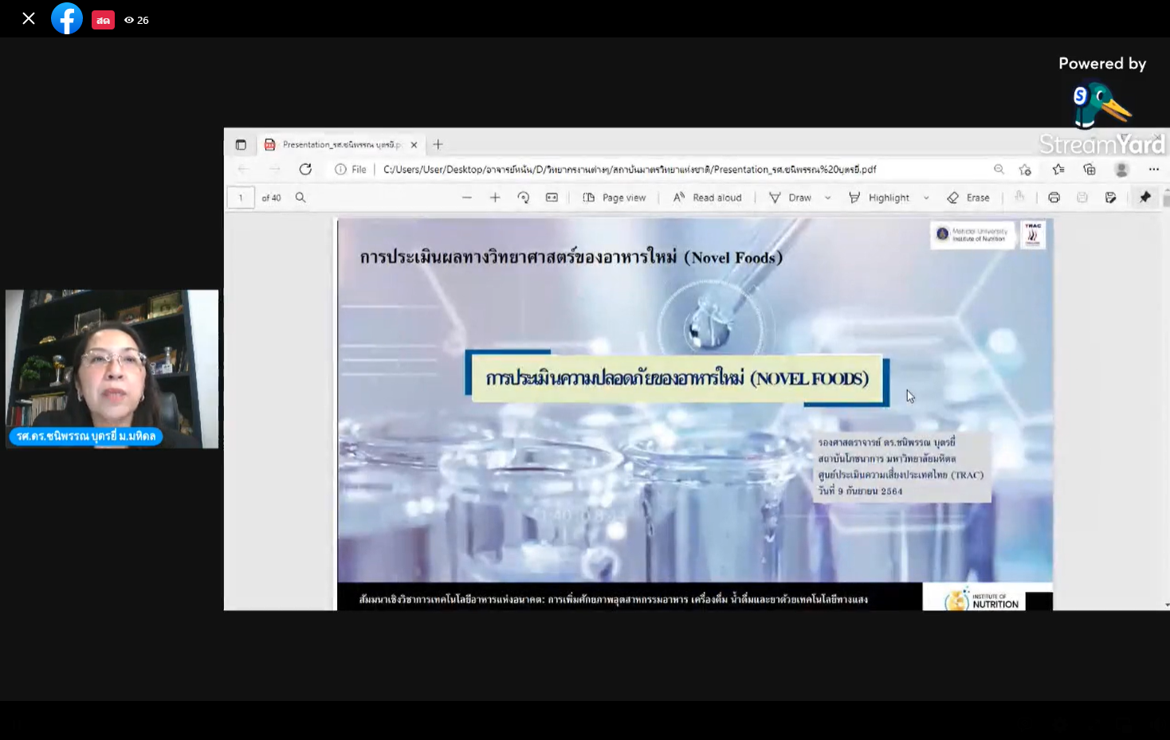Refresh the PDF page in browser

(305, 169)
